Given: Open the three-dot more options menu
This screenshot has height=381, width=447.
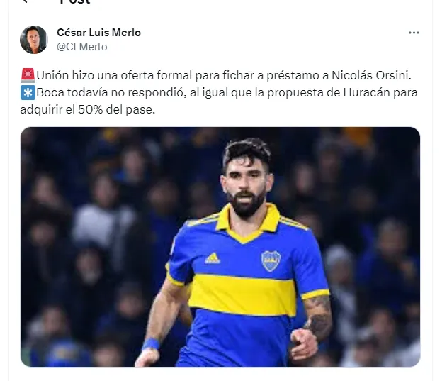Looking at the screenshot, I should tap(414, 33).
